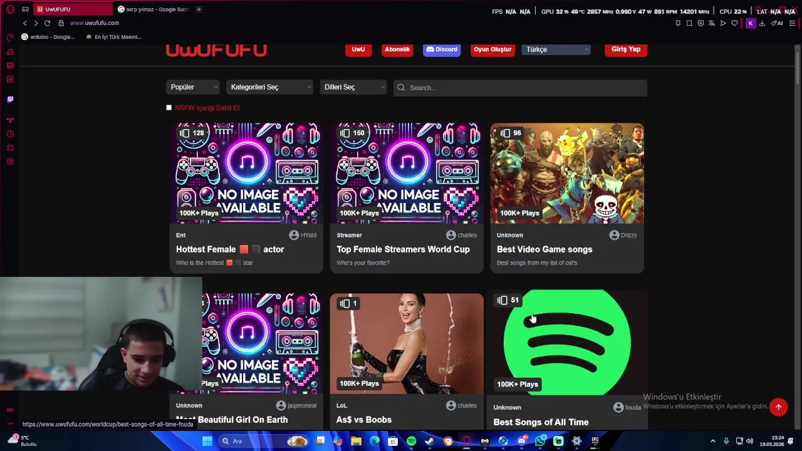Open the play icon in address bar
This screenshot has height=451, width=802.
click(x=723, y=23)
